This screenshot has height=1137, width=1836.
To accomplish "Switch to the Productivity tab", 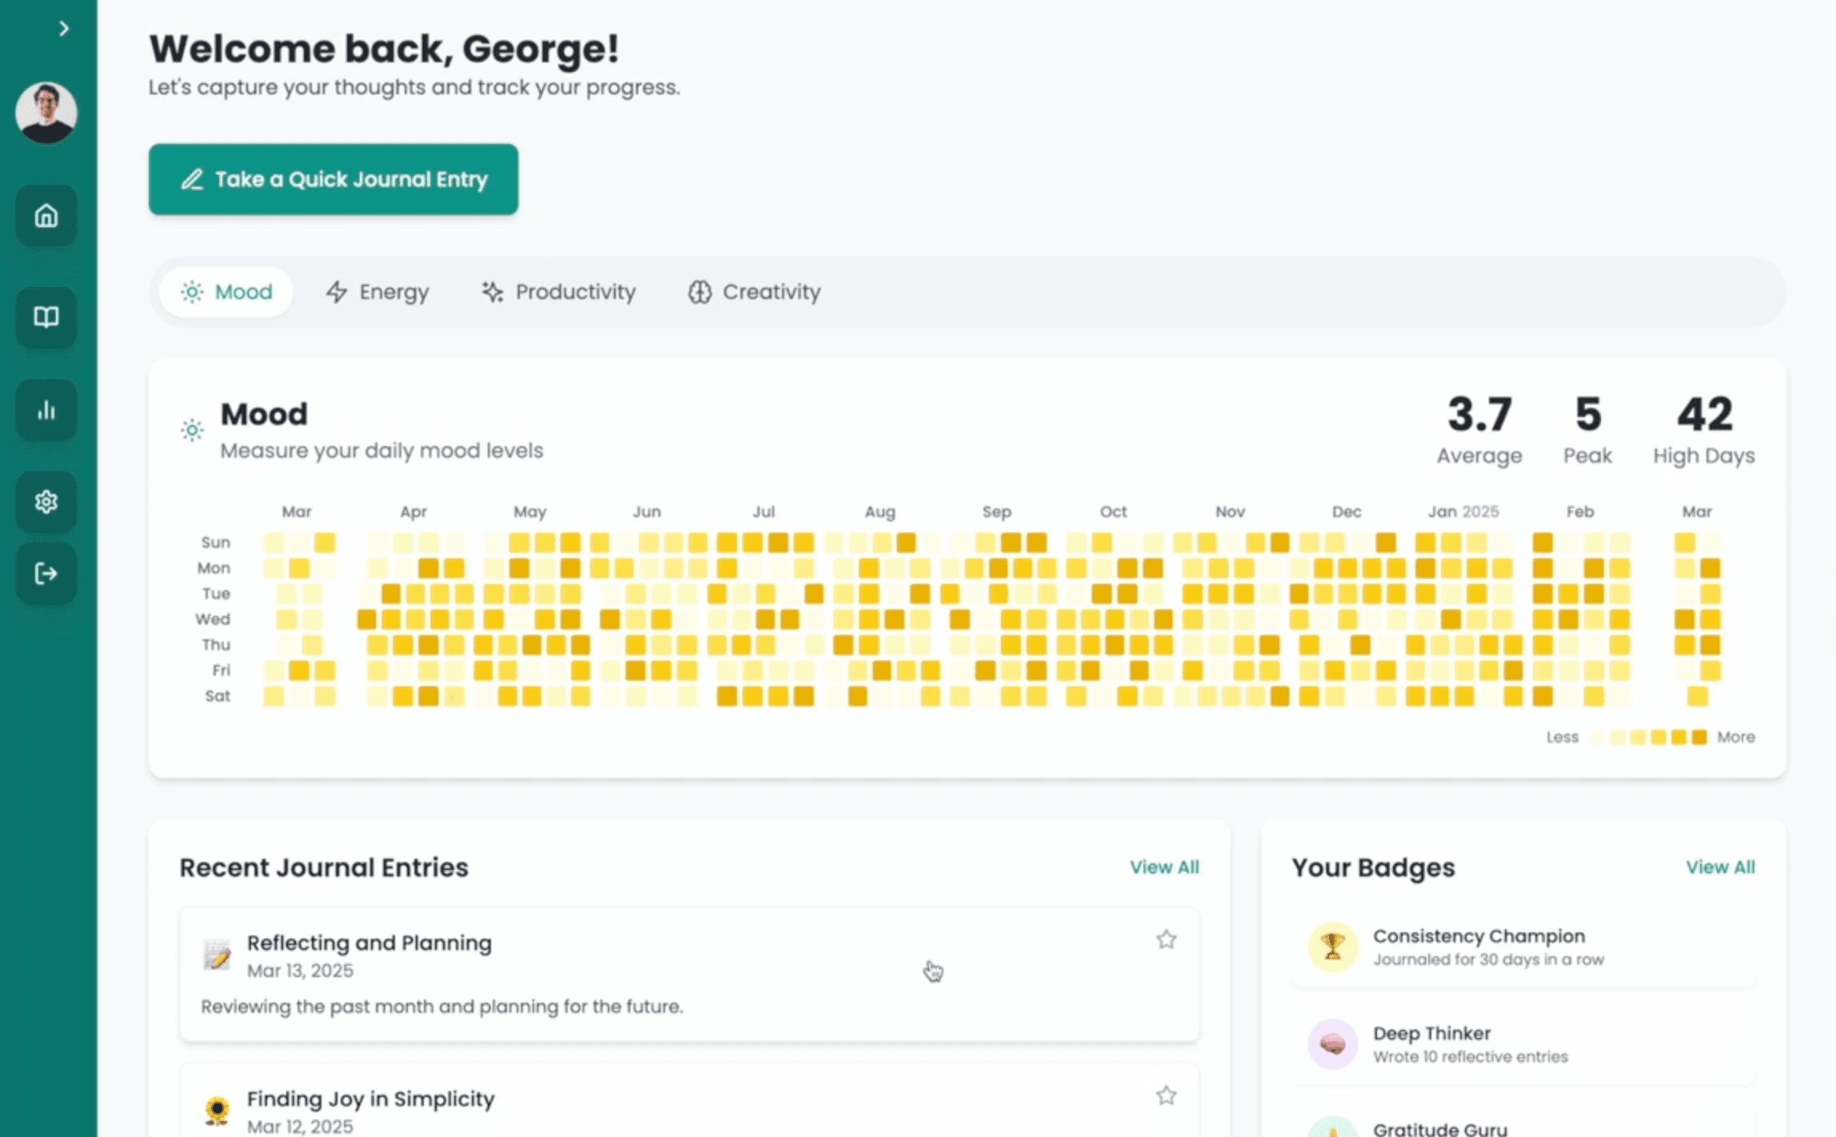I will click(x=558, y=291).
